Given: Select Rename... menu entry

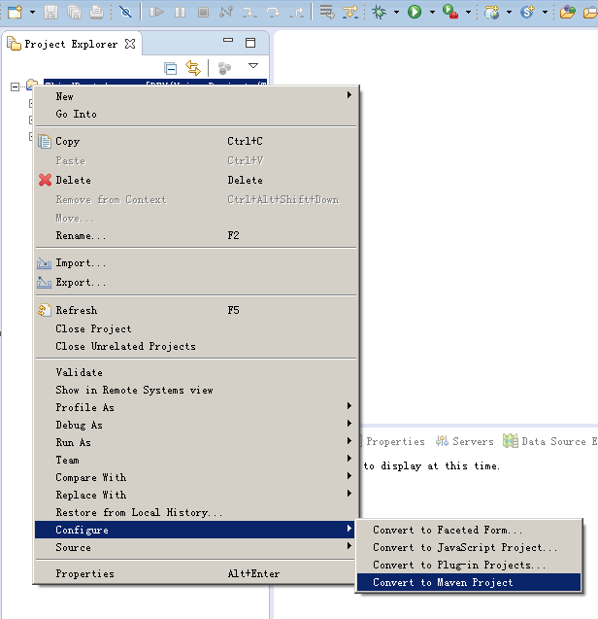Looking at the screenshot, I should click(x=196, y=236).
